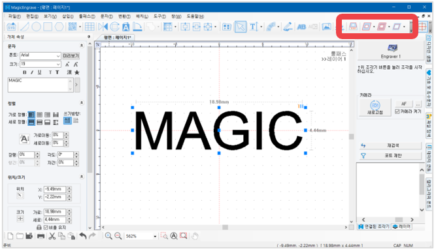Toggle the 비율 유지 checkbox
The width and height of the screenshot is (436, 251).
coord(46,228)
